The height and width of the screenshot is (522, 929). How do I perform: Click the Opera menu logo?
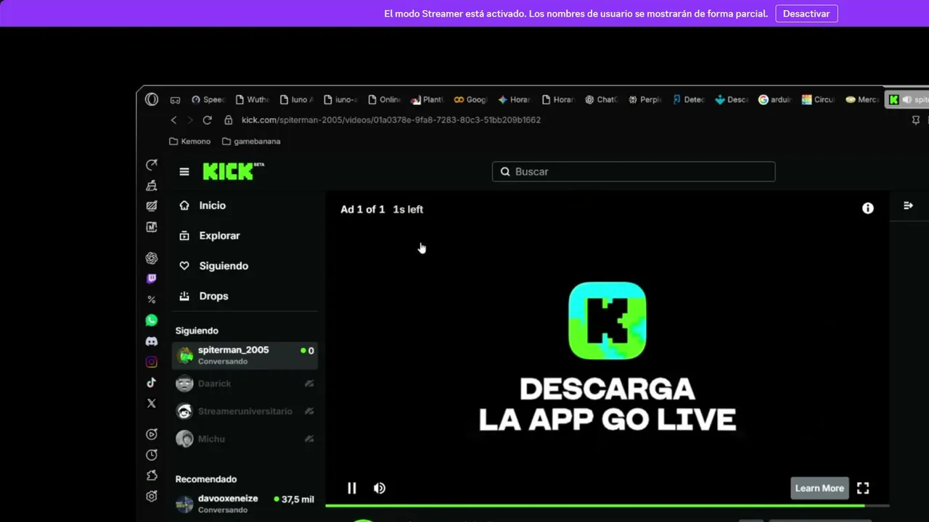152,99
